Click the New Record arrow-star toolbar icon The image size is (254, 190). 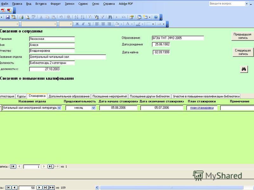point(117,17)
